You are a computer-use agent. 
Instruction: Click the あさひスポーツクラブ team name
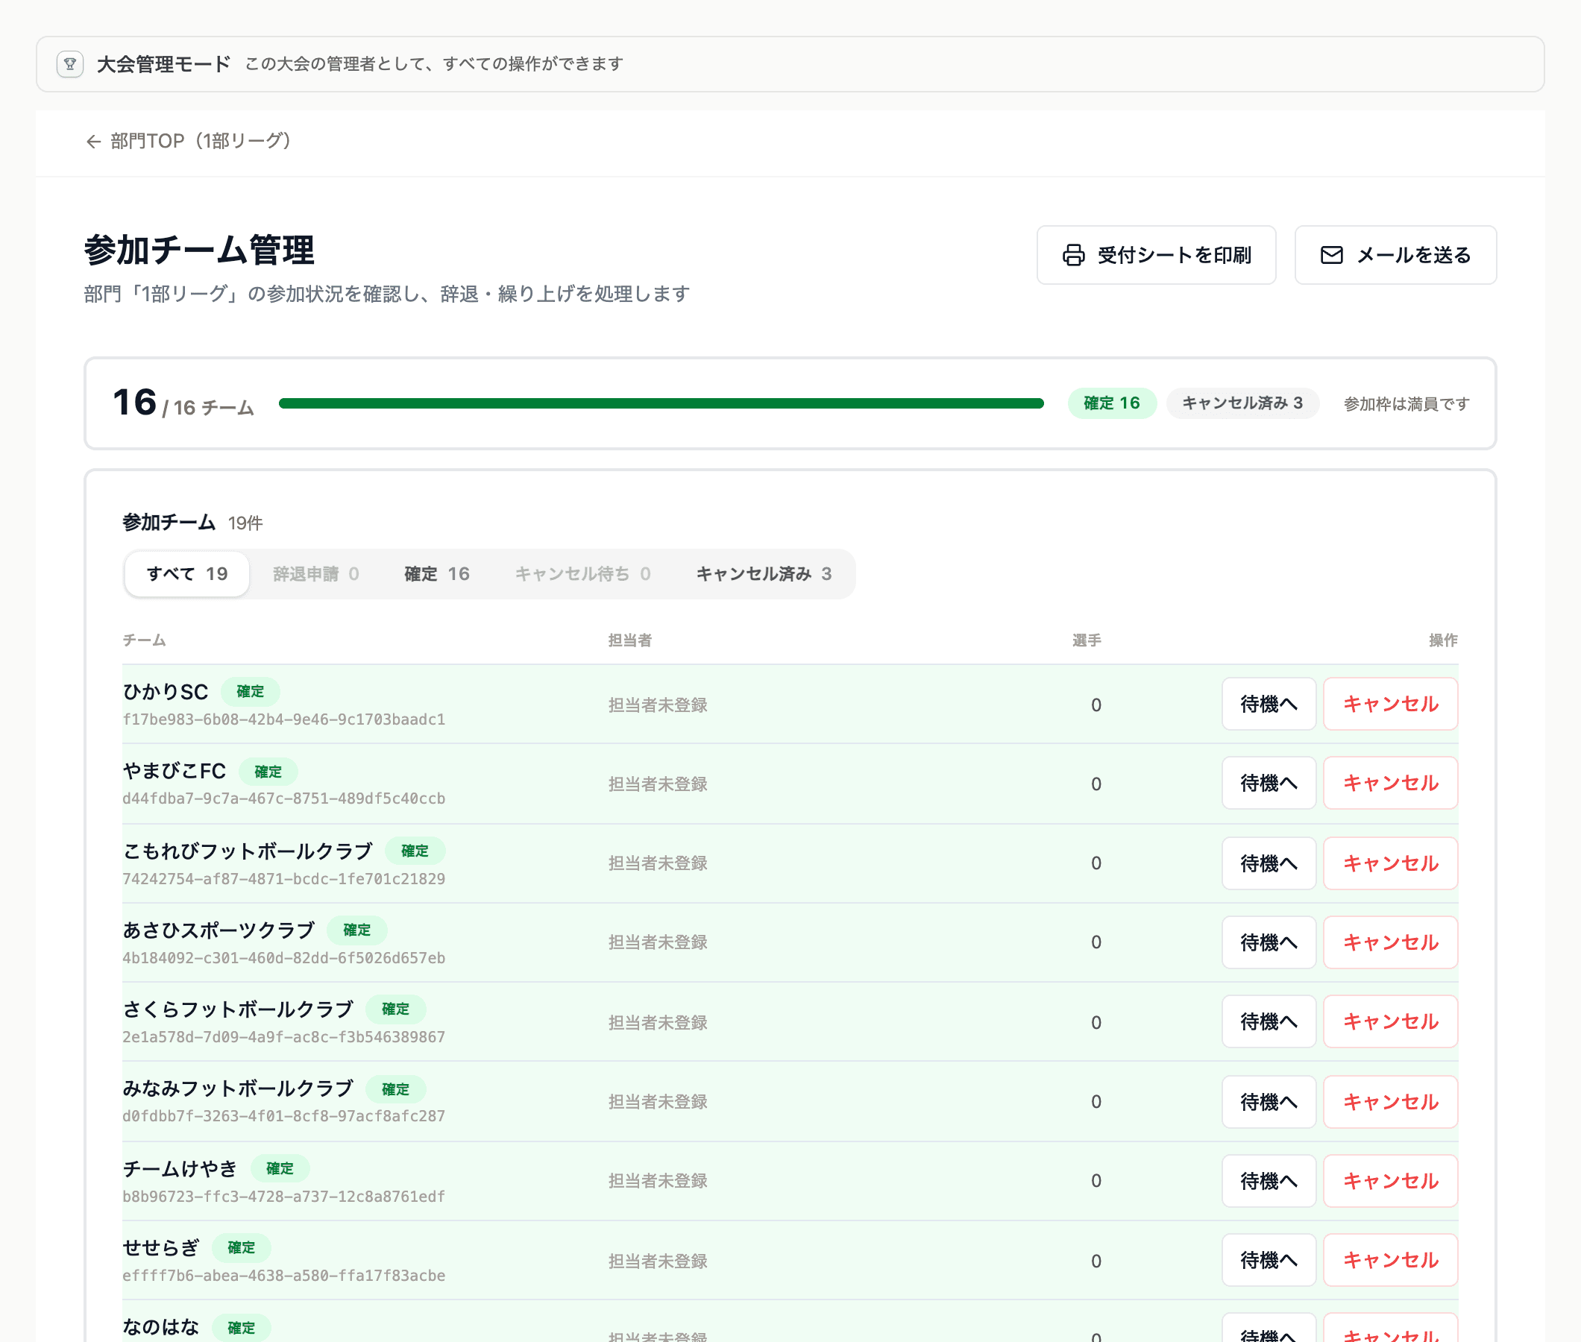[x=219, y=930]
